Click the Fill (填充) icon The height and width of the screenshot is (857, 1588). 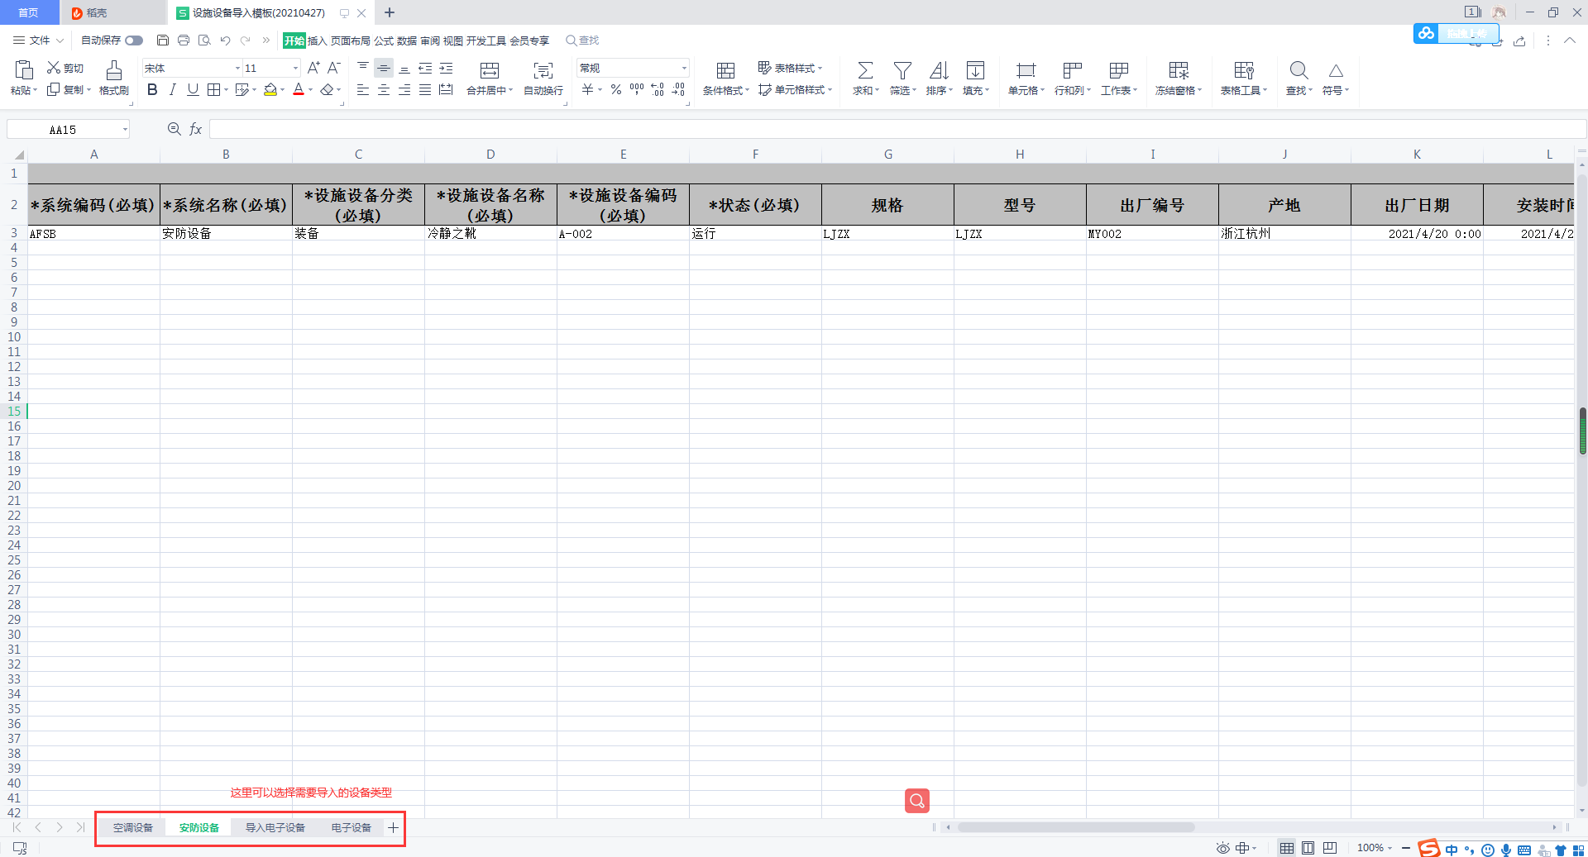point(975,70)
